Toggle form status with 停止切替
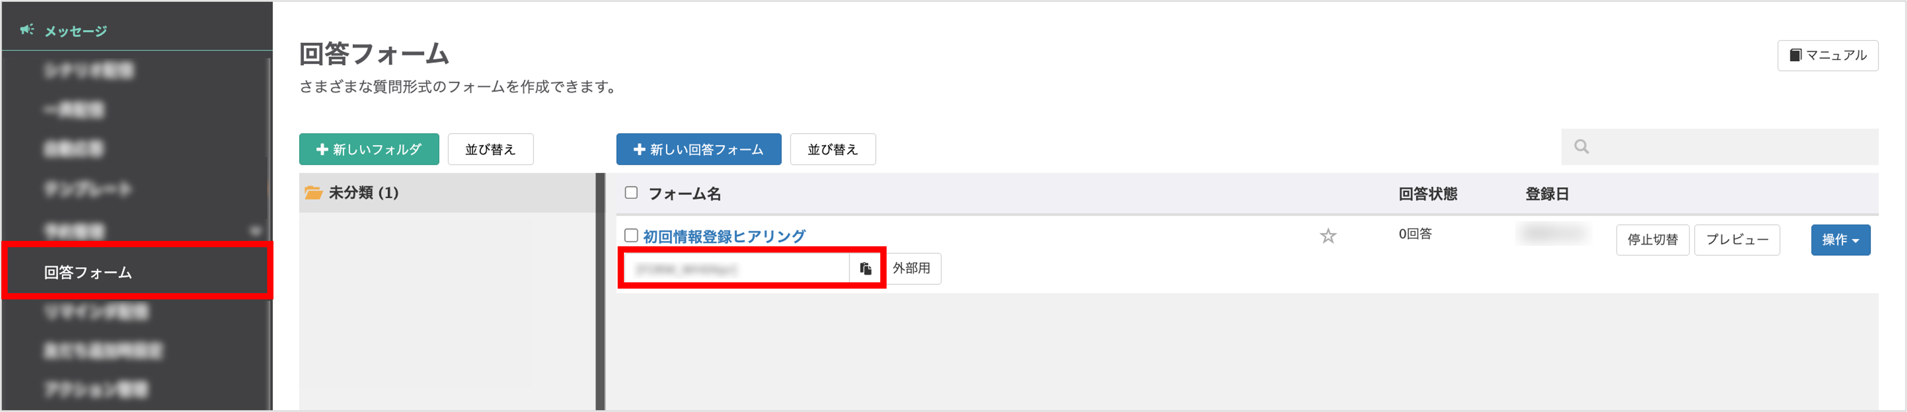Image resolution: width=1907 pixels, height=412 pixels. (x=1652, y=240)
